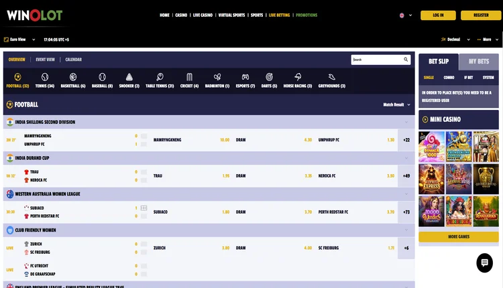This screenshot has width=503, height=288.
Task: Collapse Western Australia Women League section
Action: pyautogui.click(x=406, y=194)
